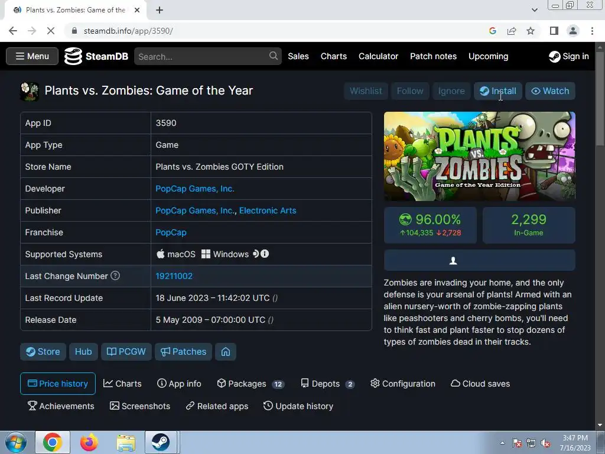The image size is (605, 454).
Task: Click the magnifier search icon
Action: (274, 56)
